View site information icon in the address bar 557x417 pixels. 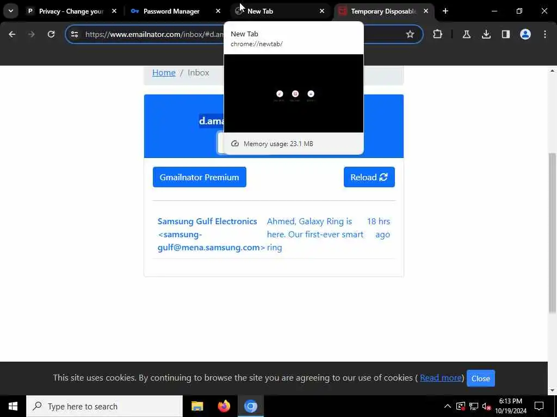(x=74, y=34)
